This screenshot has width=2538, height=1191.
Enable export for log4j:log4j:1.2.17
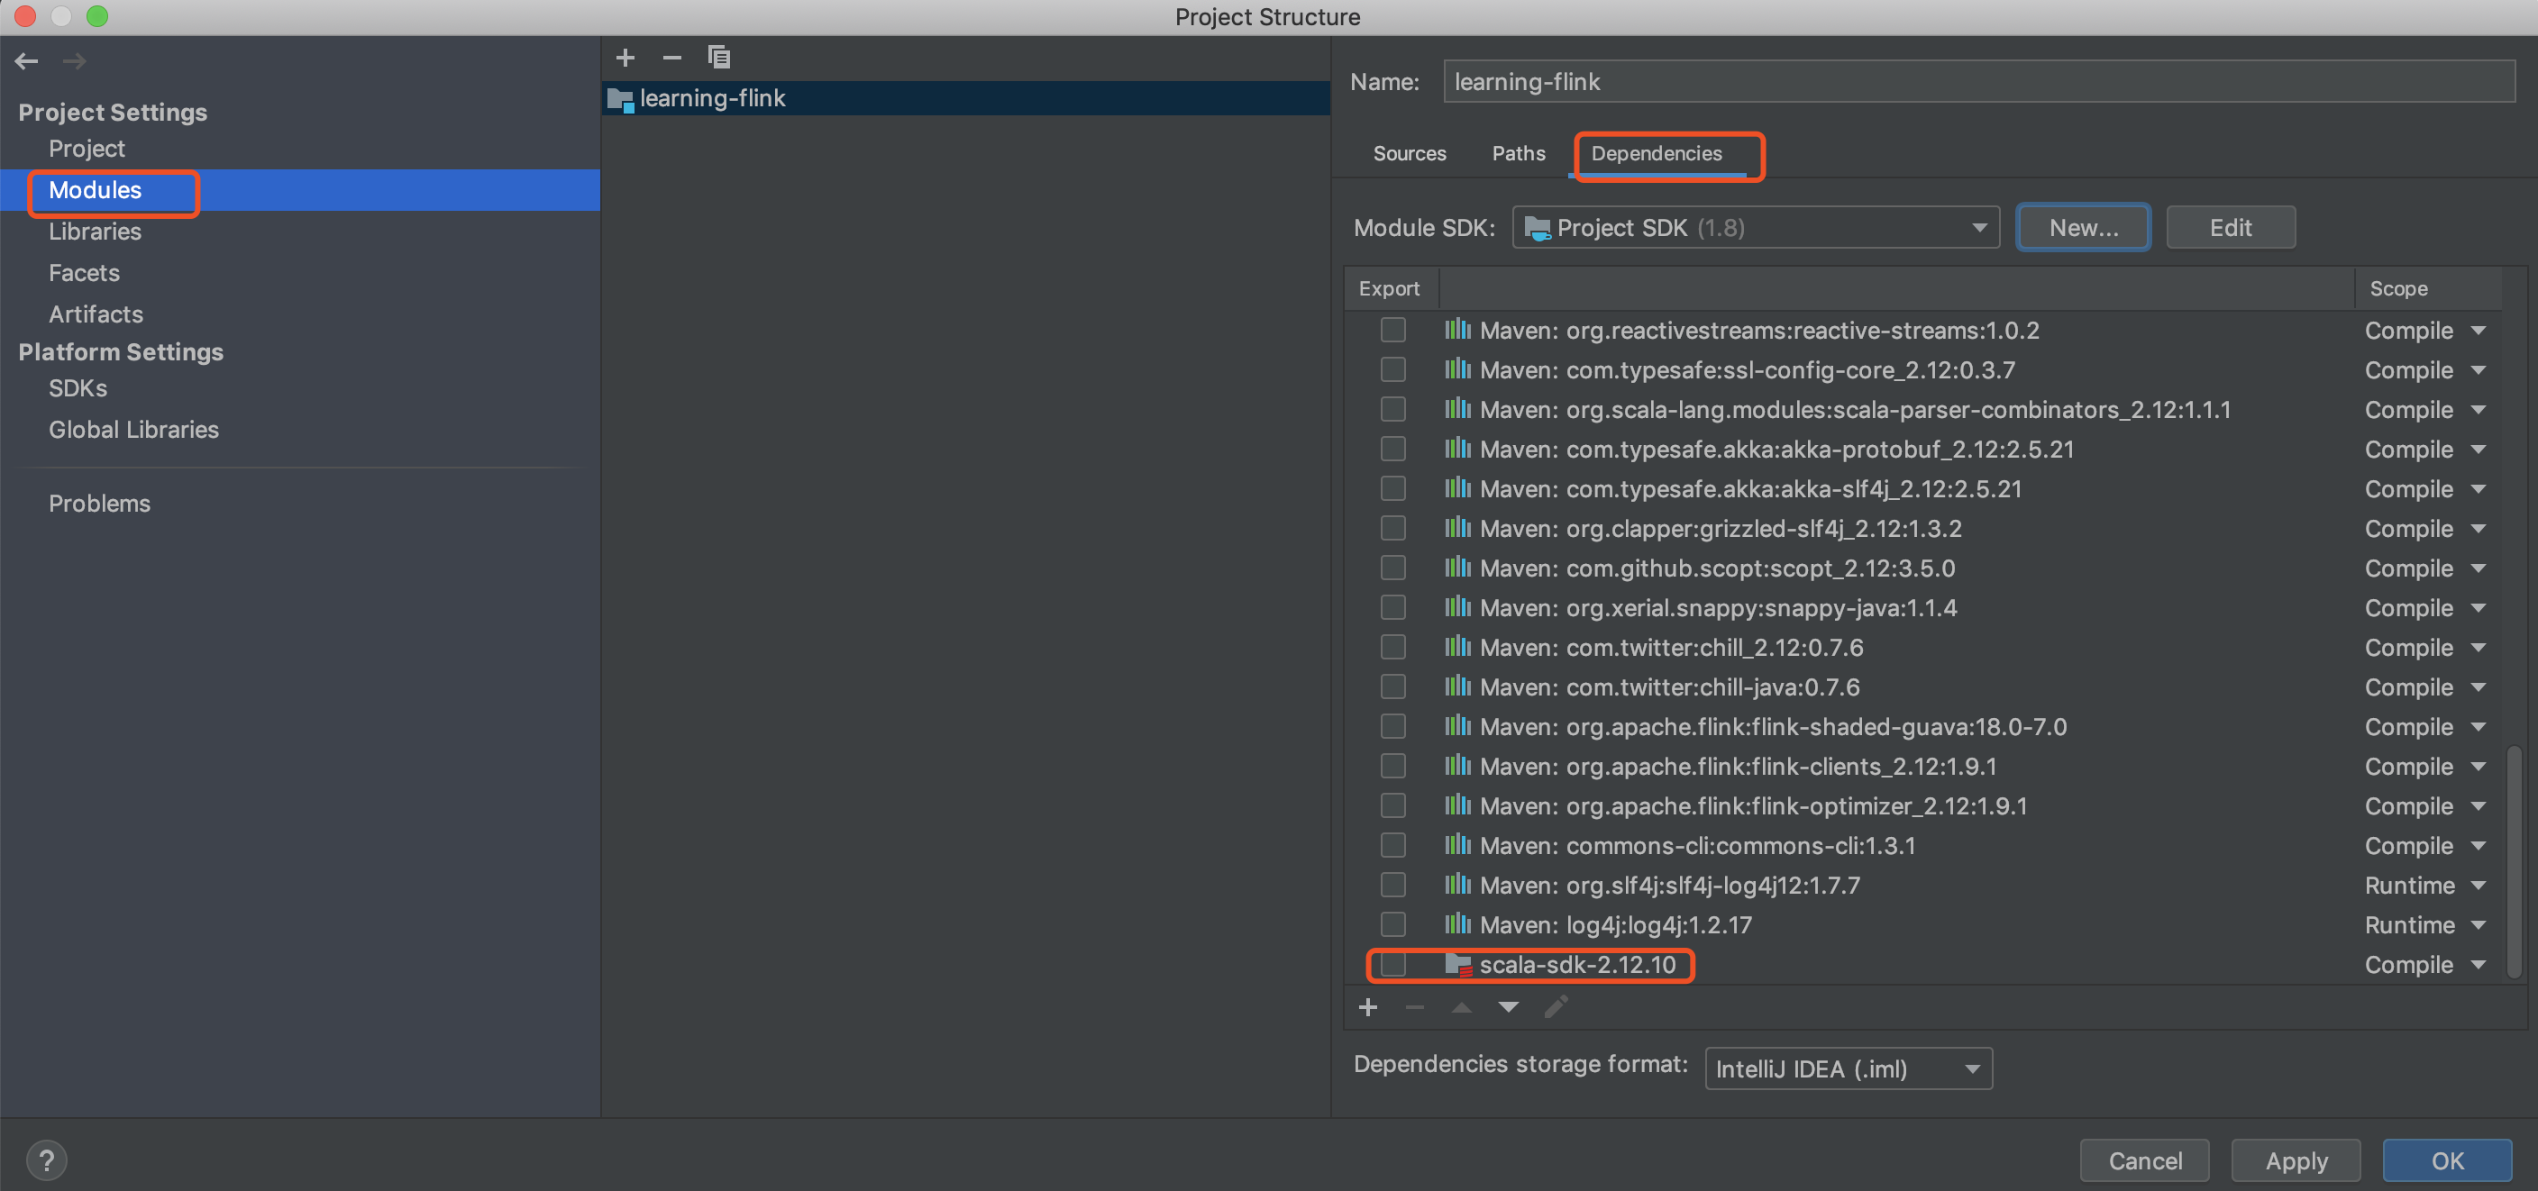[x=1392, y=924]
